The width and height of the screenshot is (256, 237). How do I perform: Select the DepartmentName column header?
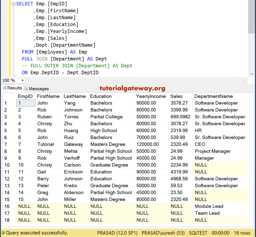click(x=214, y=96)
